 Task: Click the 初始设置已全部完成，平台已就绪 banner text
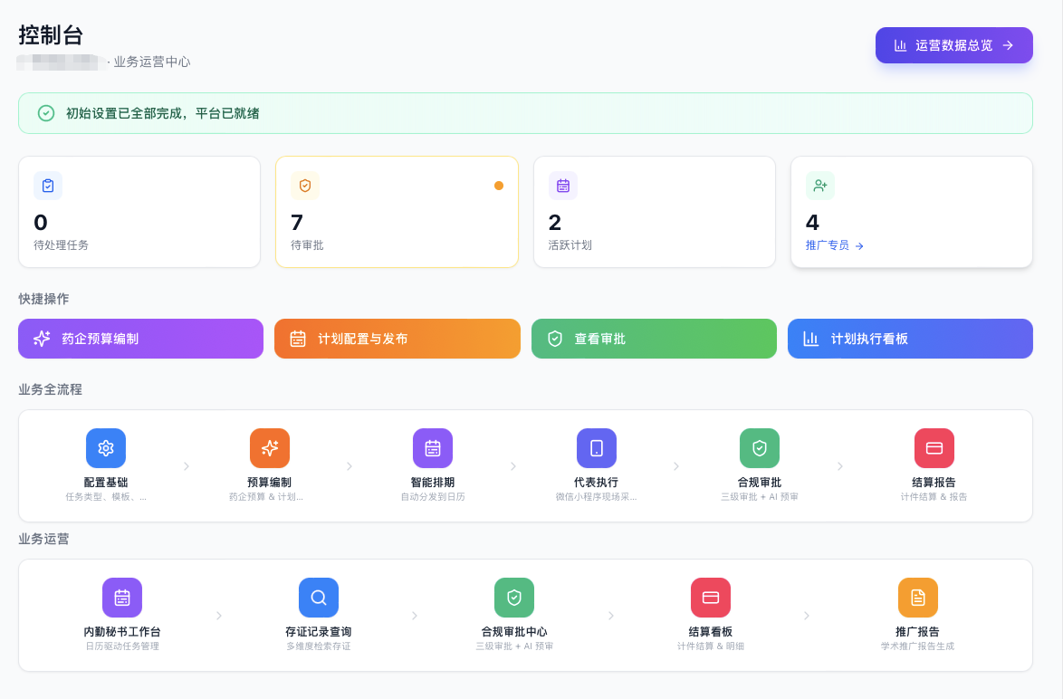163,113
